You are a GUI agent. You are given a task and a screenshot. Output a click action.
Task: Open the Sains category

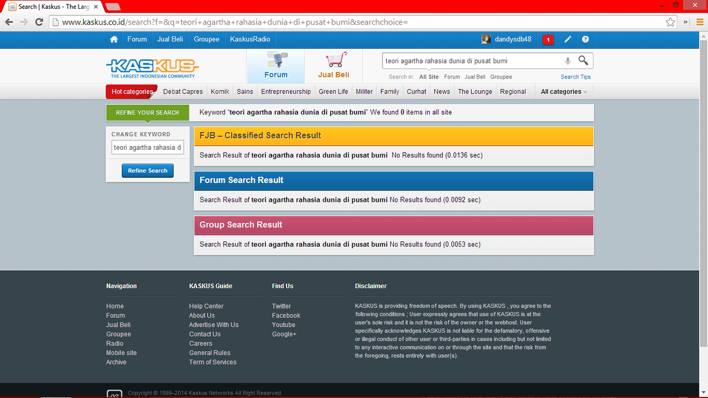coord(245,92)
